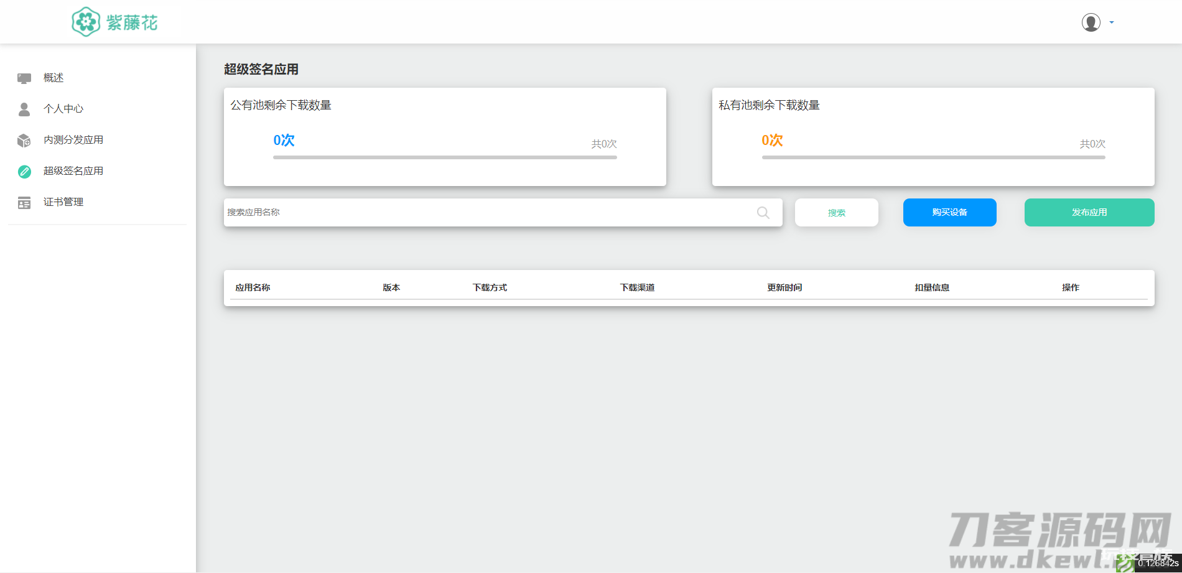The height and width of the screenshot is (573, 1182).
Task: Click the 应用名称 column header
Action: [253, 287]
